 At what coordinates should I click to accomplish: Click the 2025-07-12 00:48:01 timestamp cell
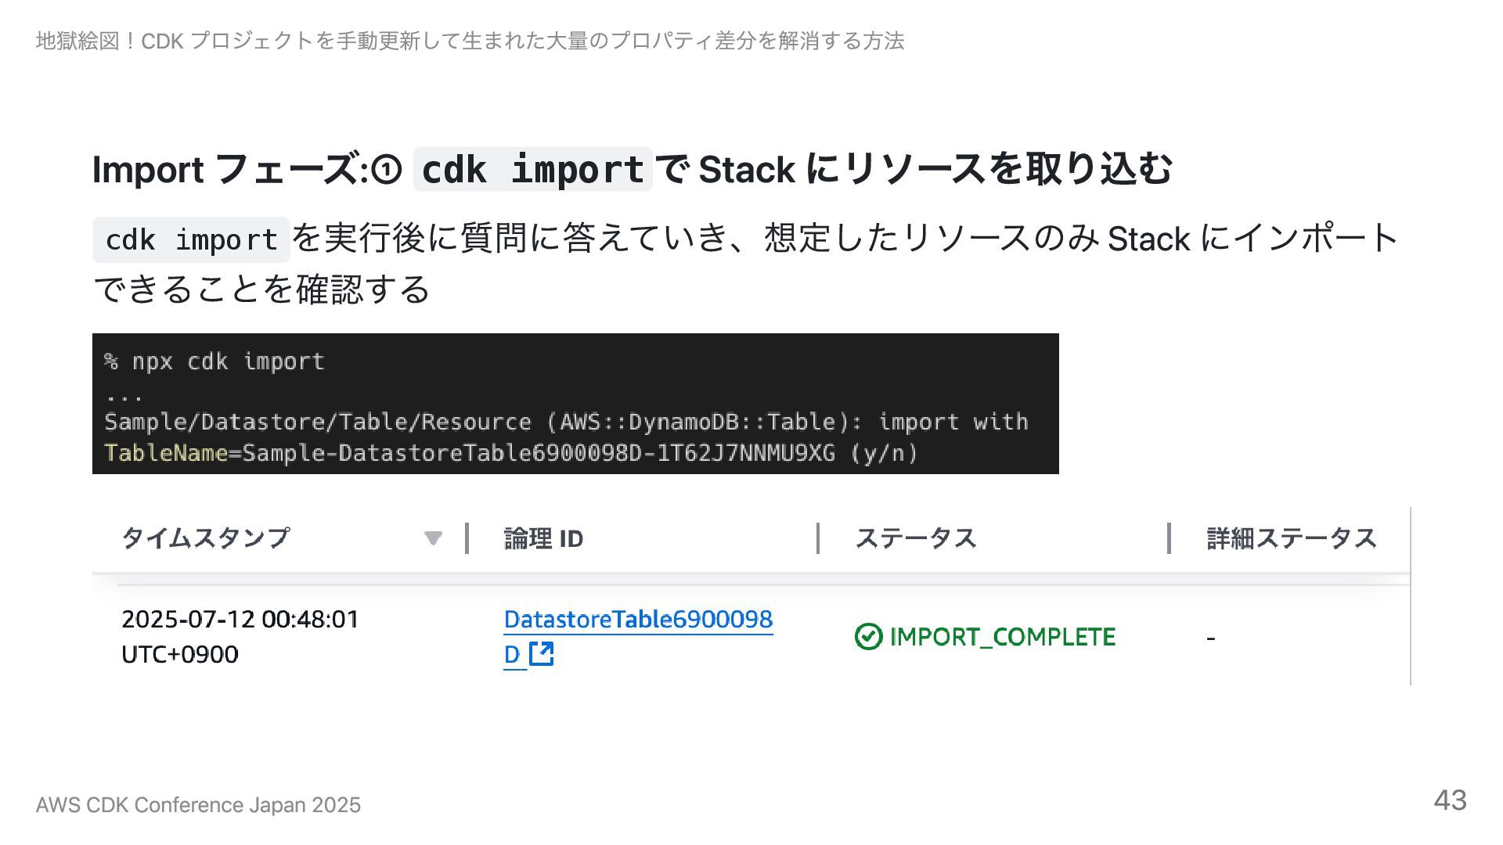click(240, 636)
